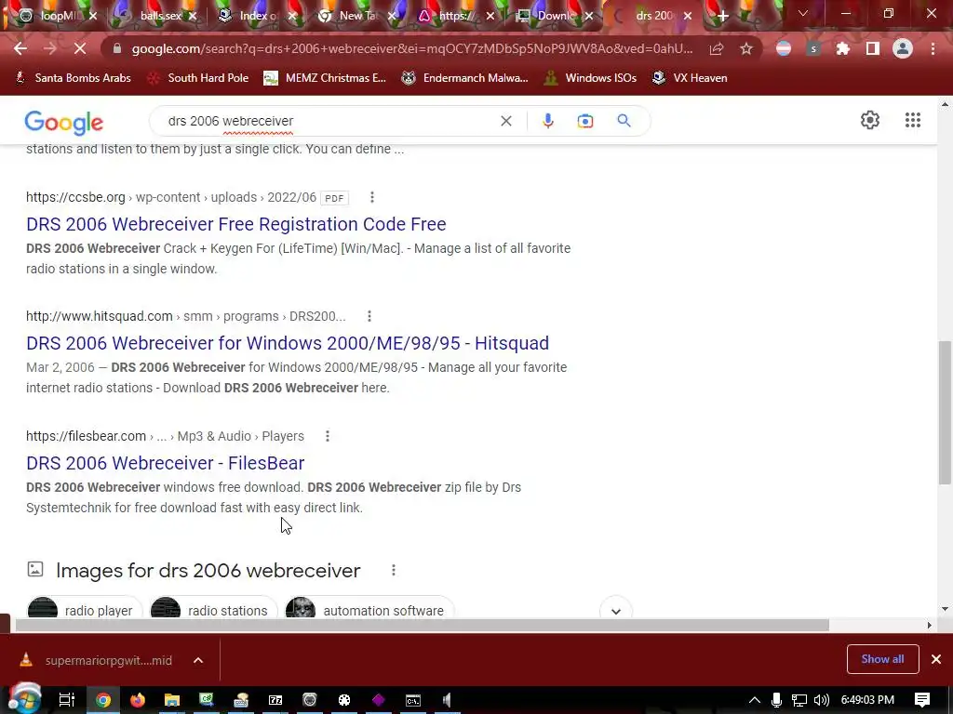This screenshot has height=714, width=953.
Task: Open the Santa Bombs Arabs bookmark
Action: coord(73,78)
